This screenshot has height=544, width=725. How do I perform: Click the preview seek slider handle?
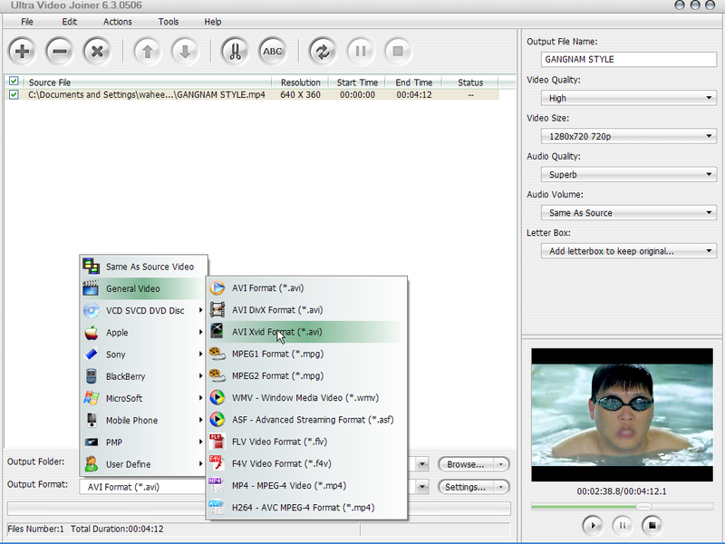[643, 506]
